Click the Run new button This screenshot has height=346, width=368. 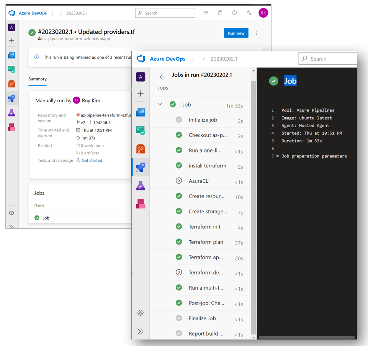click(236, 33)
